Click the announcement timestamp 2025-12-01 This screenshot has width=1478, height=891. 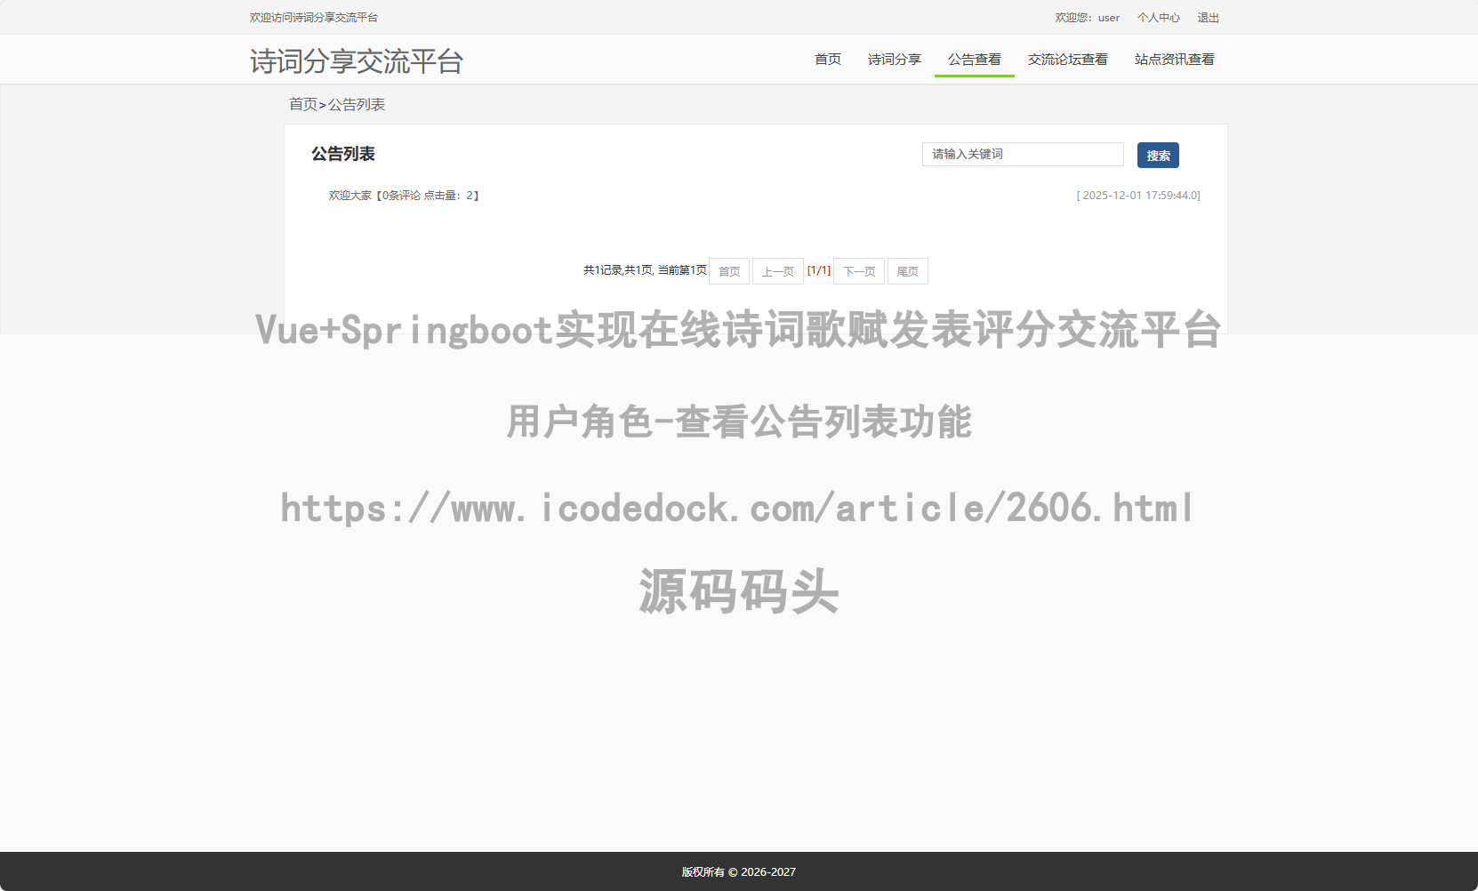[x=1138, y=196]
